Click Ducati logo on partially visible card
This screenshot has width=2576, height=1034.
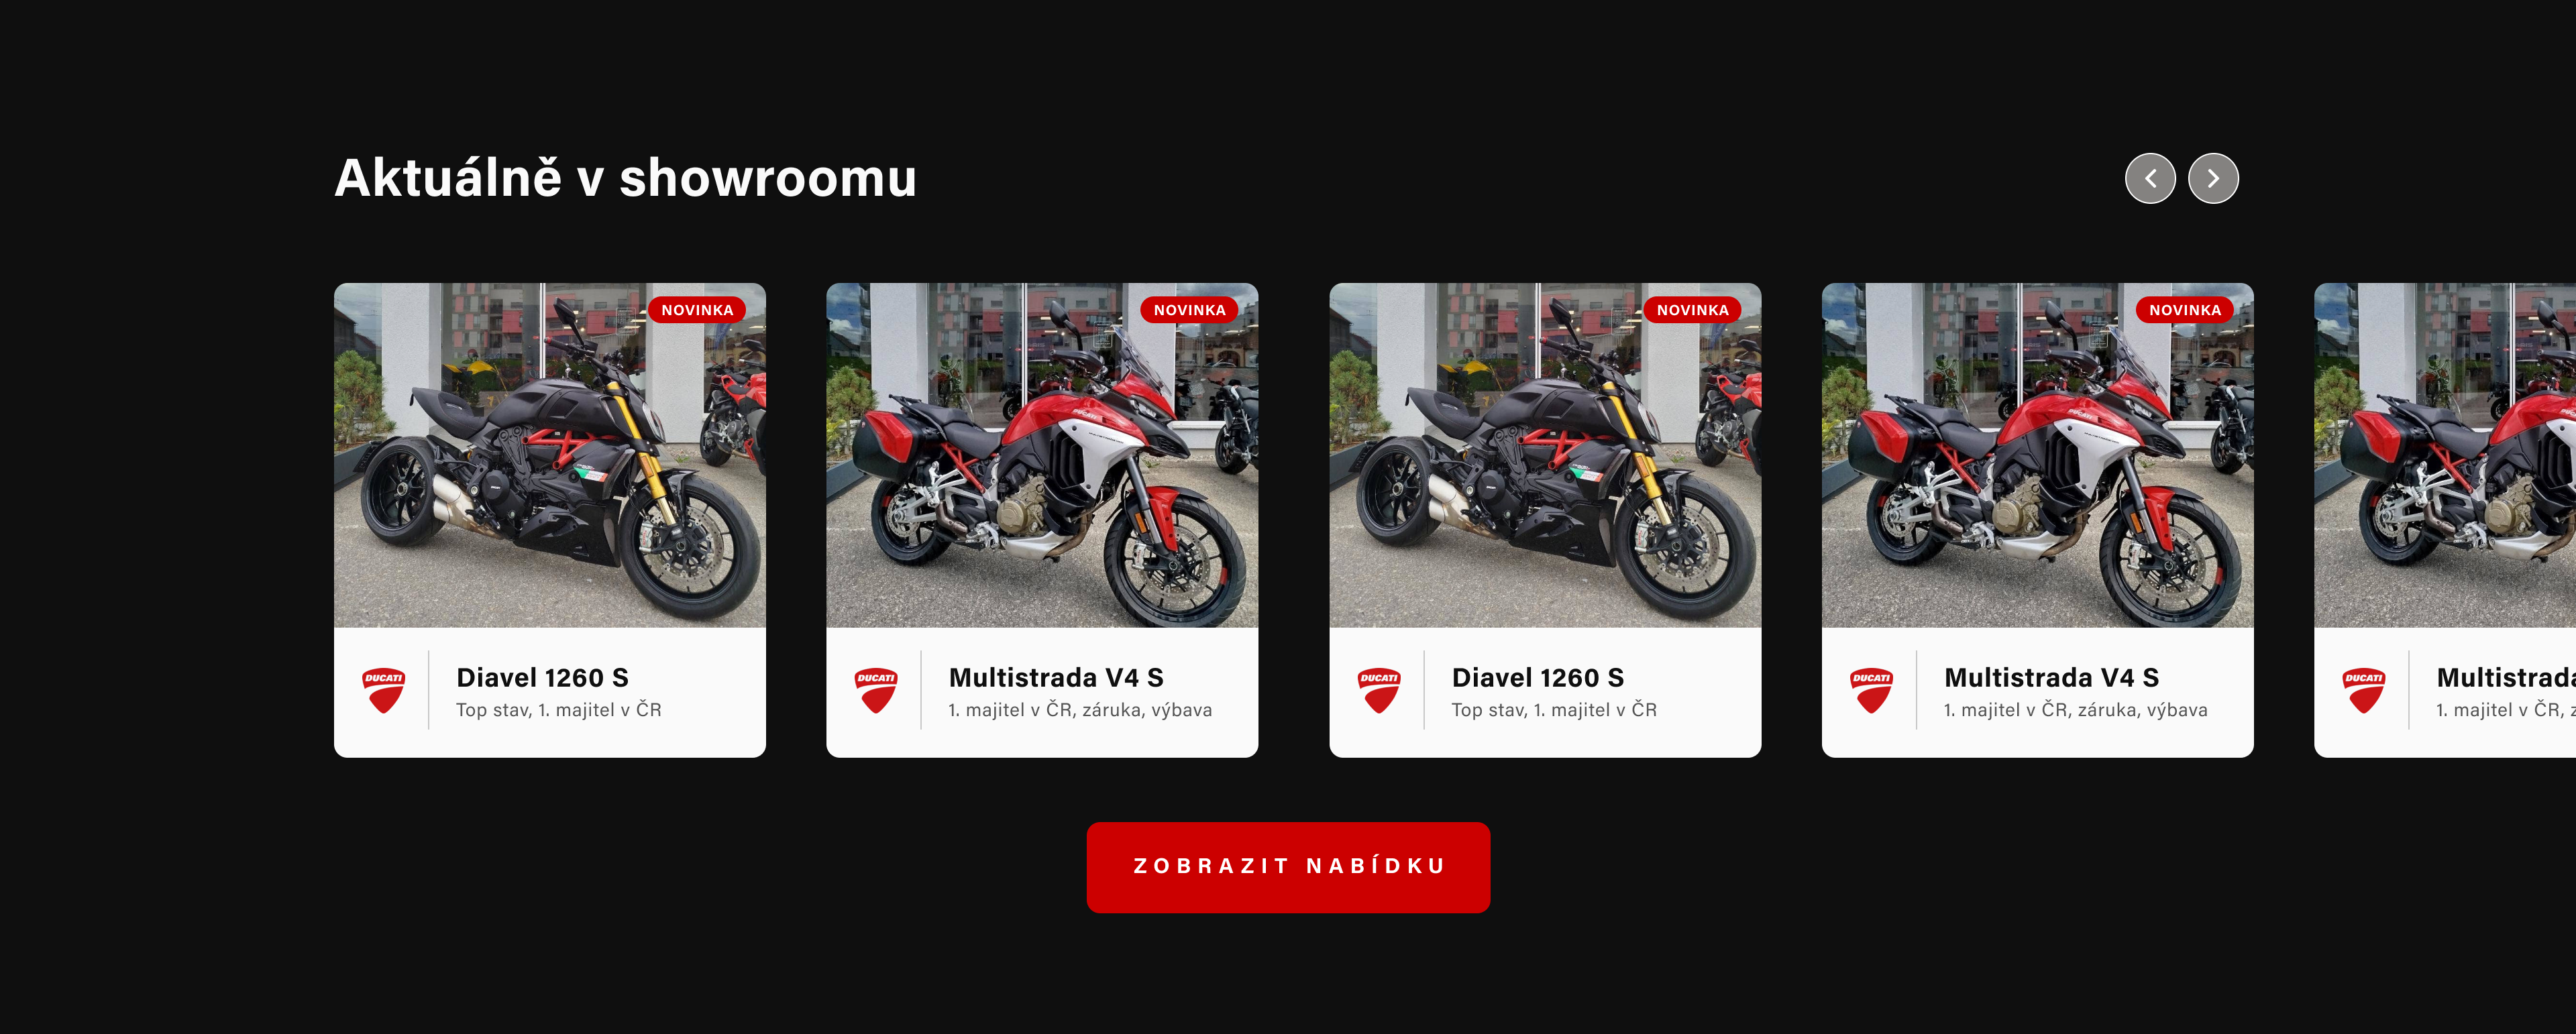[x=2363, y=690]
